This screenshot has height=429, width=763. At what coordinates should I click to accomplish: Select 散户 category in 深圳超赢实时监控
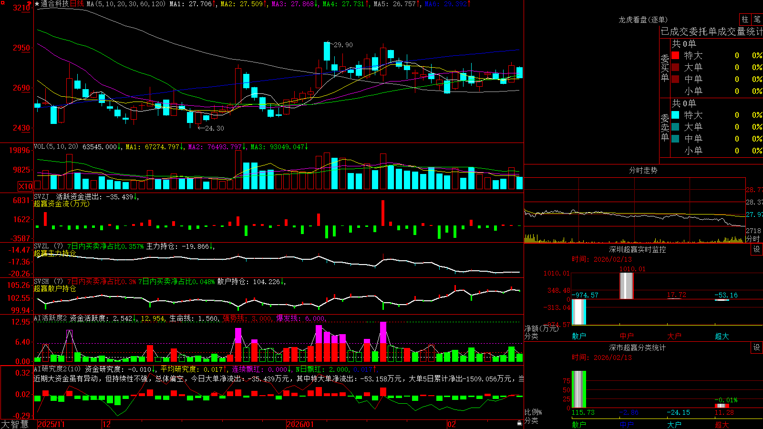click(579, 336)
